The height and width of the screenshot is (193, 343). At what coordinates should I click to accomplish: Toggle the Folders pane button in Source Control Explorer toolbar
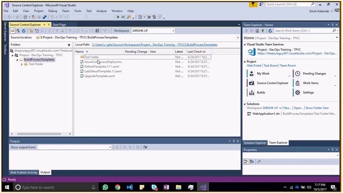(13, 31)
